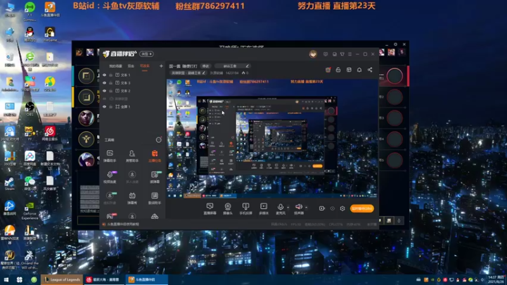Image resolution: width=507 pixels, height=285 pixels.
Task: Switch to the second scene tab
Action: 131,66
